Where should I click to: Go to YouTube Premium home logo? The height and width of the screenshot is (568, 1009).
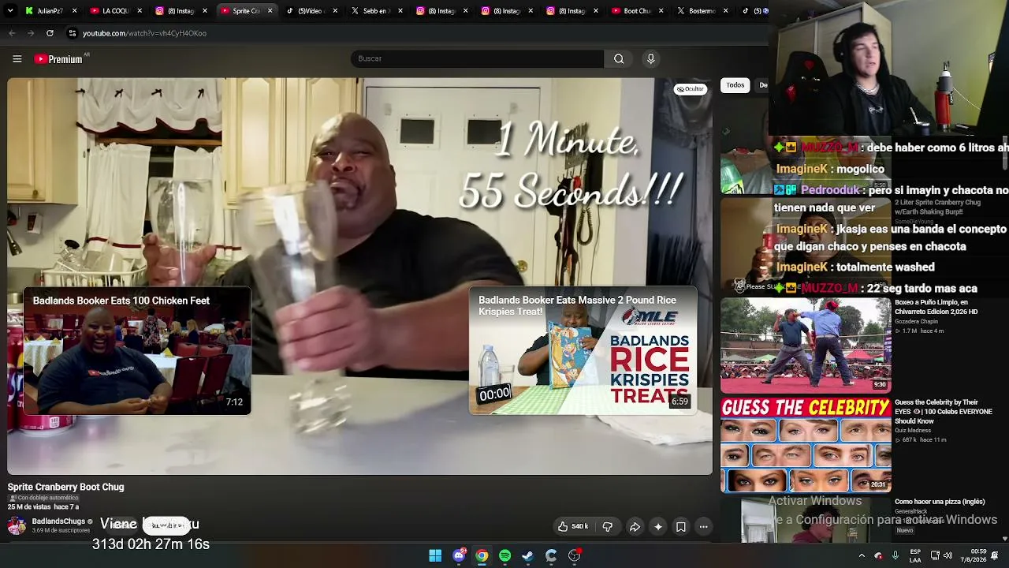58,59
